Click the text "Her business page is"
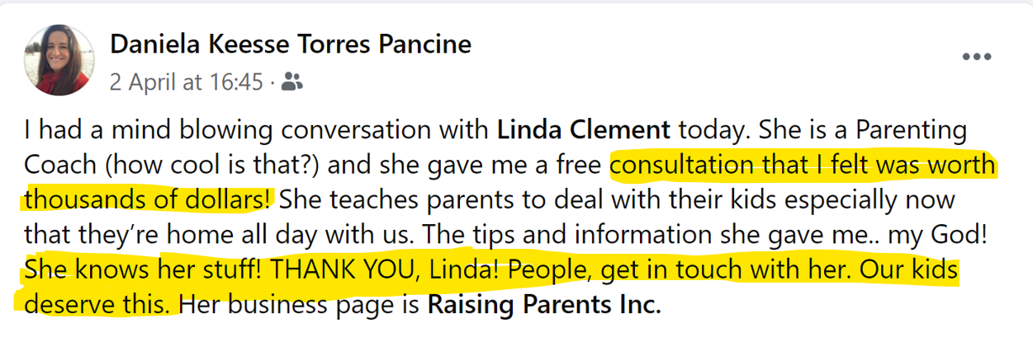This screenshot has height=337, width=1033. (299, 305)
